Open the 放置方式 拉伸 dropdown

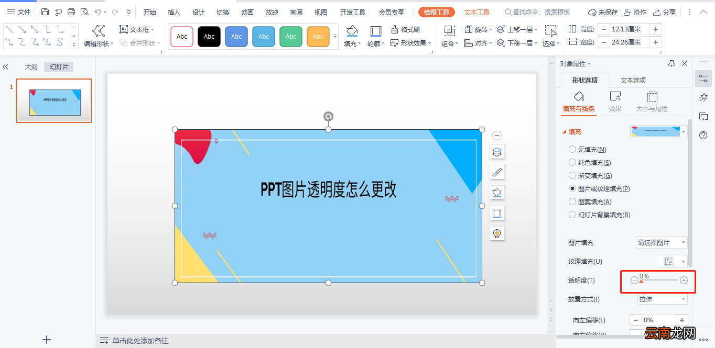tap(662, 299)
